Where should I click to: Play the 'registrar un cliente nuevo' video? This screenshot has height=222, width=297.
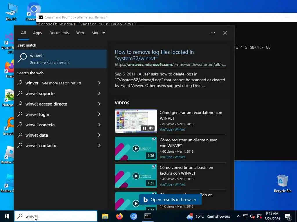136,149
